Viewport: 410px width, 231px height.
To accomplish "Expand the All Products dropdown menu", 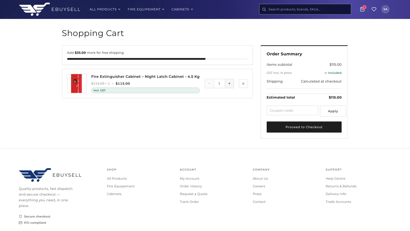I will click(105, 9).
